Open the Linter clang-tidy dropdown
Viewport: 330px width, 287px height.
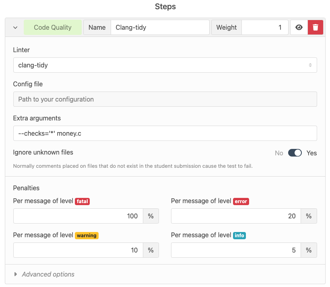pos(165,65)
